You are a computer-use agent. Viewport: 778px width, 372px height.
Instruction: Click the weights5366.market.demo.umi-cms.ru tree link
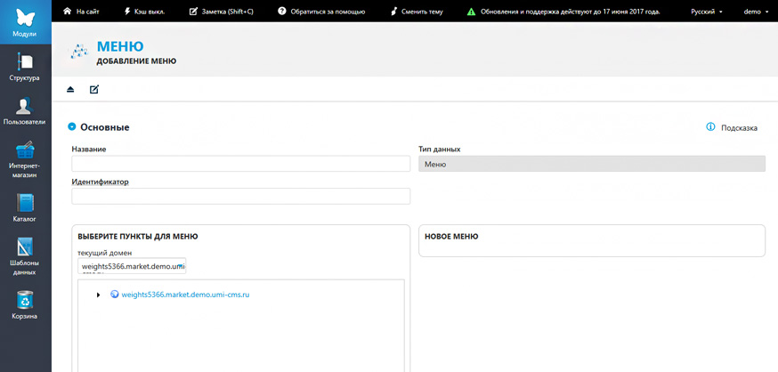[x=185, y=295]
